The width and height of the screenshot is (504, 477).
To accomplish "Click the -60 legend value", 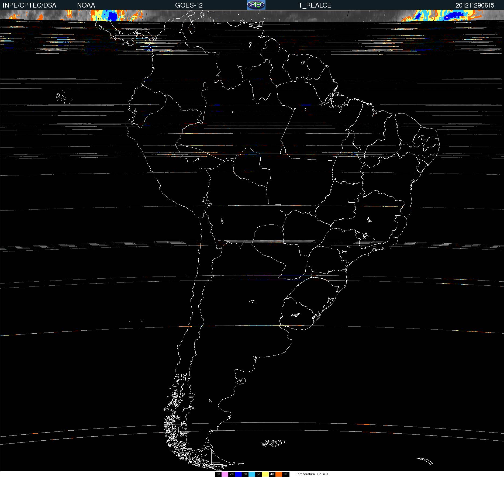I will (x=245, y=474).
